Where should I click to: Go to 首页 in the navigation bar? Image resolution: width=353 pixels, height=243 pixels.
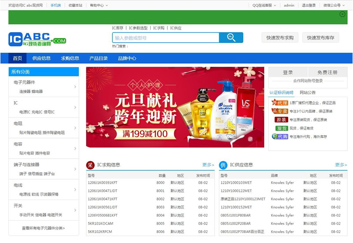click(x=18, y=58)
